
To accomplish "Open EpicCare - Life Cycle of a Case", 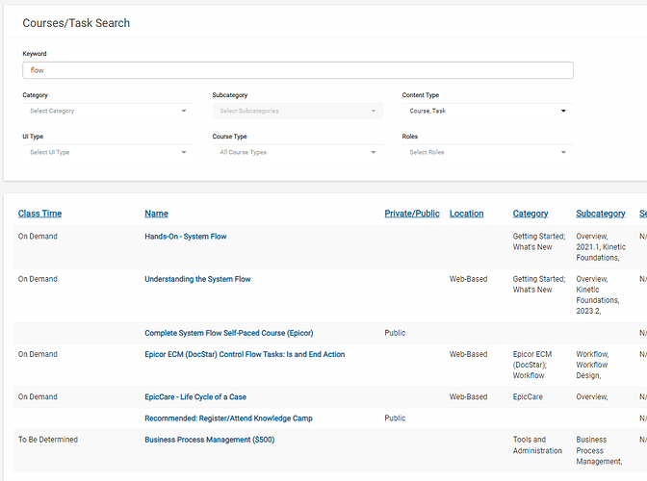I will [x=195, y=397].
